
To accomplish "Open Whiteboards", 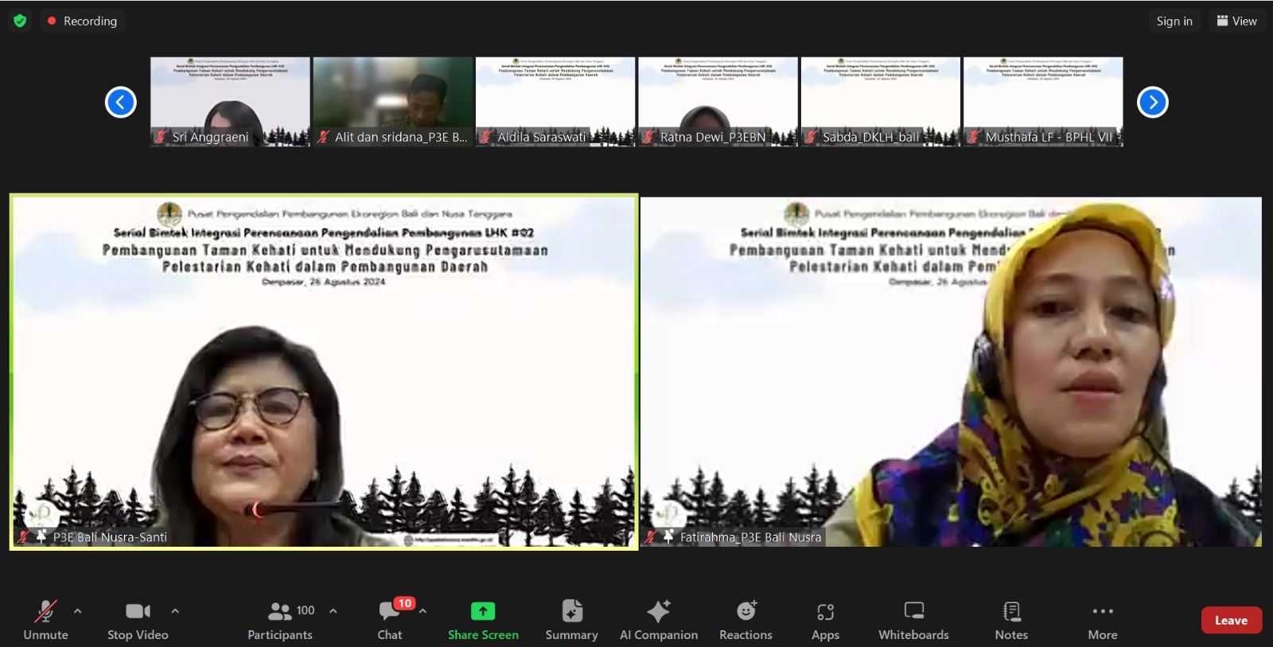I will pos(913,619).
